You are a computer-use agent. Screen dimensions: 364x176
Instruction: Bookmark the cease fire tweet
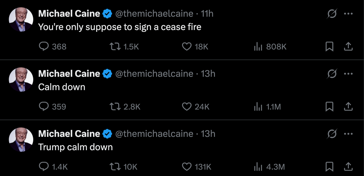(329, 46)
